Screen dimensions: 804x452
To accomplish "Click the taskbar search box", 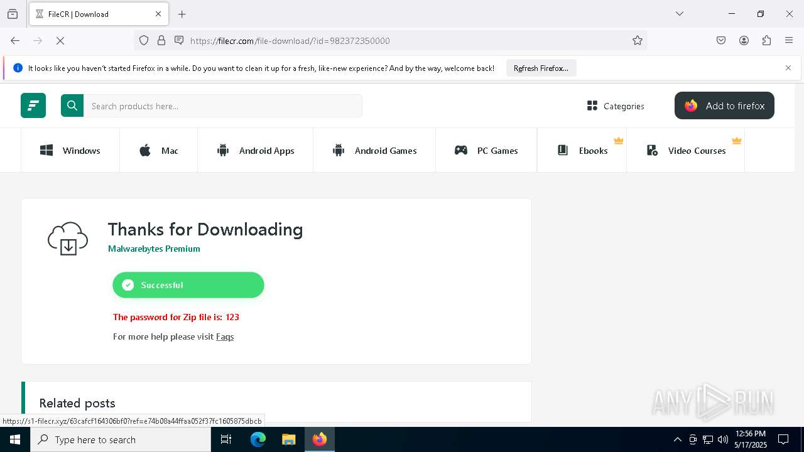I will pyautogui.click(x=121, y=439).
